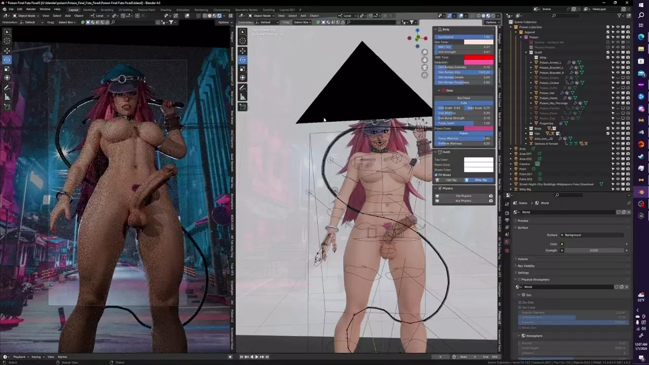Viewport: 649px width, 365px height.
Task: Open the Render menu
Action: tap(31, 9)
